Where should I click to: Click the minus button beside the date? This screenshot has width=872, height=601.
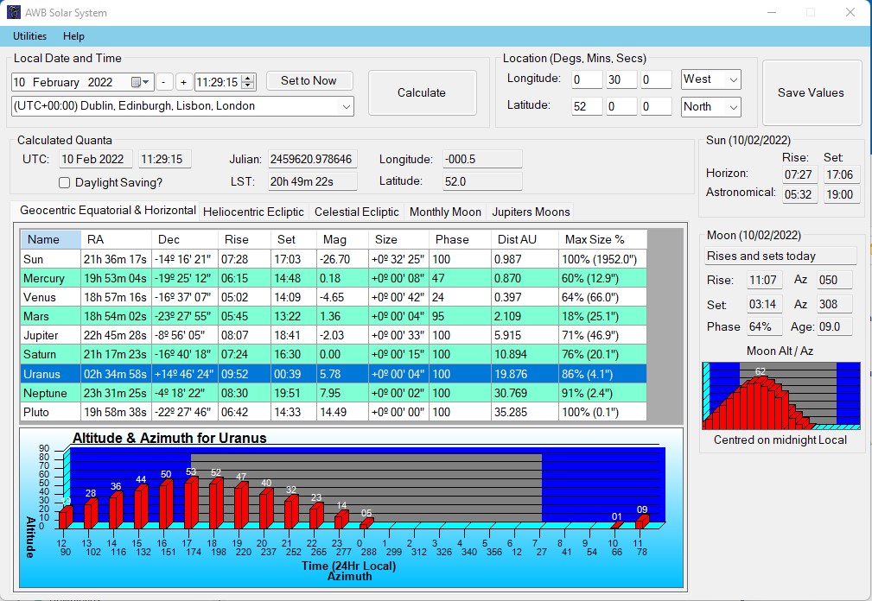coord(165,82)
